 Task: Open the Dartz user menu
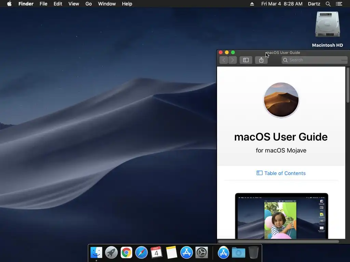pyautogui.click(x=314, y=4)
